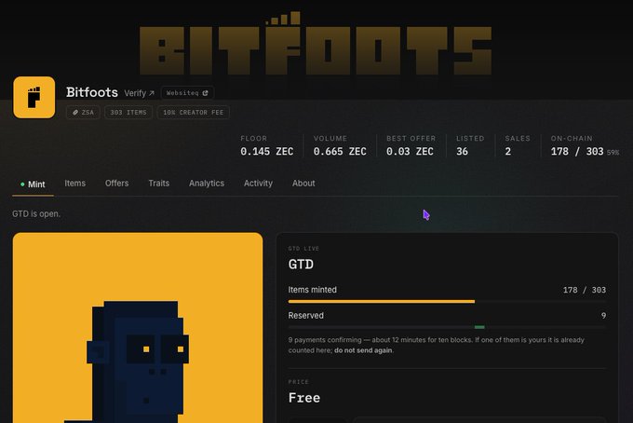The width and height of the screenshot is (633, 423).
Task: Click the 10% CREATOR FEE badge
Action: (x=194, y=113)
